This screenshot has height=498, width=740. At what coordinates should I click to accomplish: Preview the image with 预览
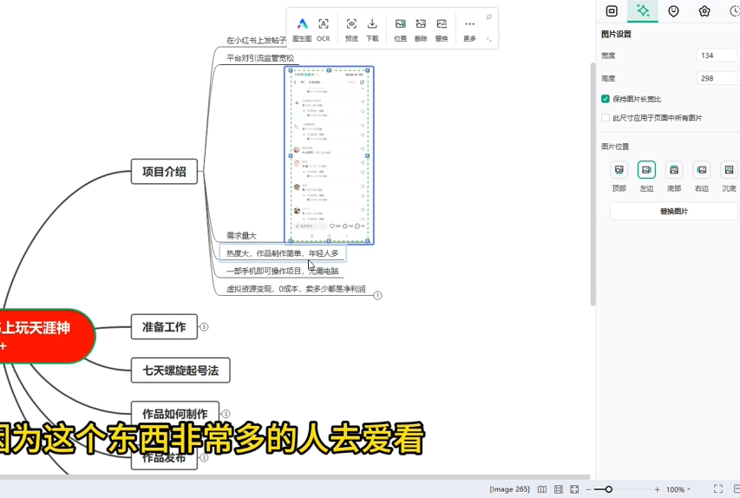(351, 29)
